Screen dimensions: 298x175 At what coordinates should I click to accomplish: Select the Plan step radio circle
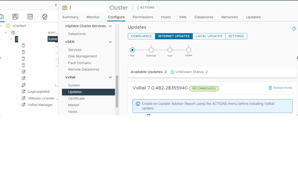click(x=133, y=50)
